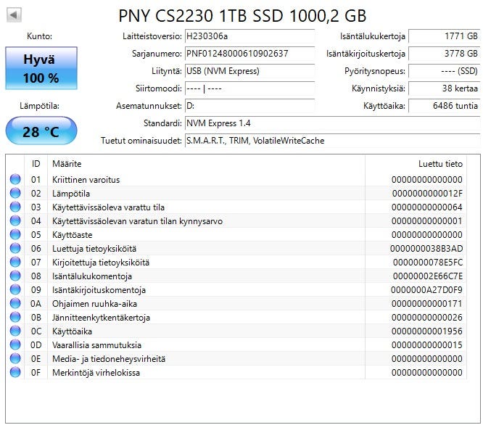Click the Luettu tieto column header
This screenshot has height=425, width=483.
click(439, 164)
